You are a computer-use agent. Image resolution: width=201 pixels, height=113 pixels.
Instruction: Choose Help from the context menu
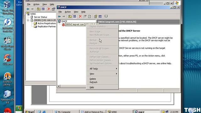pos(102,87)
